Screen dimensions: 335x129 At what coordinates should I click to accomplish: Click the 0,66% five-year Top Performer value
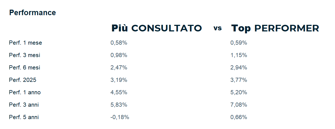point(239,117)
